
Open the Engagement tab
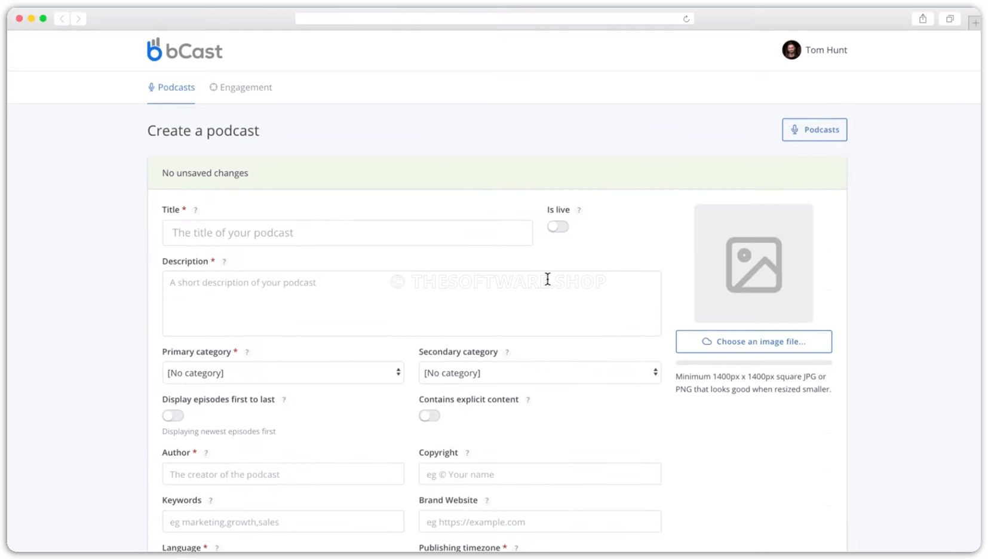[x=241, y=87]
